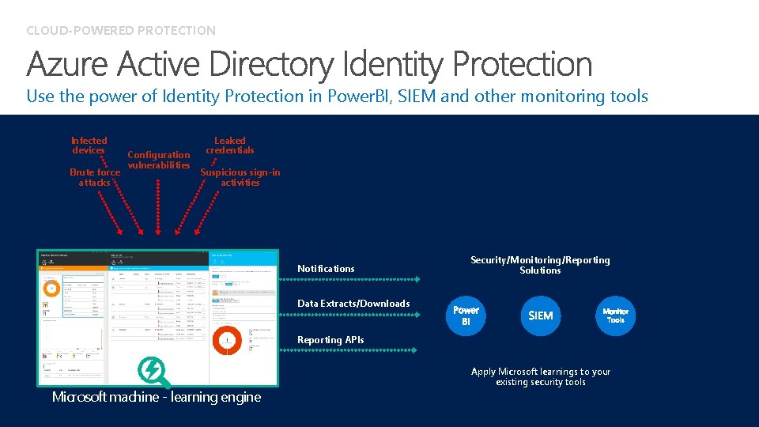Click 'CLOUD-POWERED PROTECTION' header text
Screen dimensions: 759x427
pos(121,31)
